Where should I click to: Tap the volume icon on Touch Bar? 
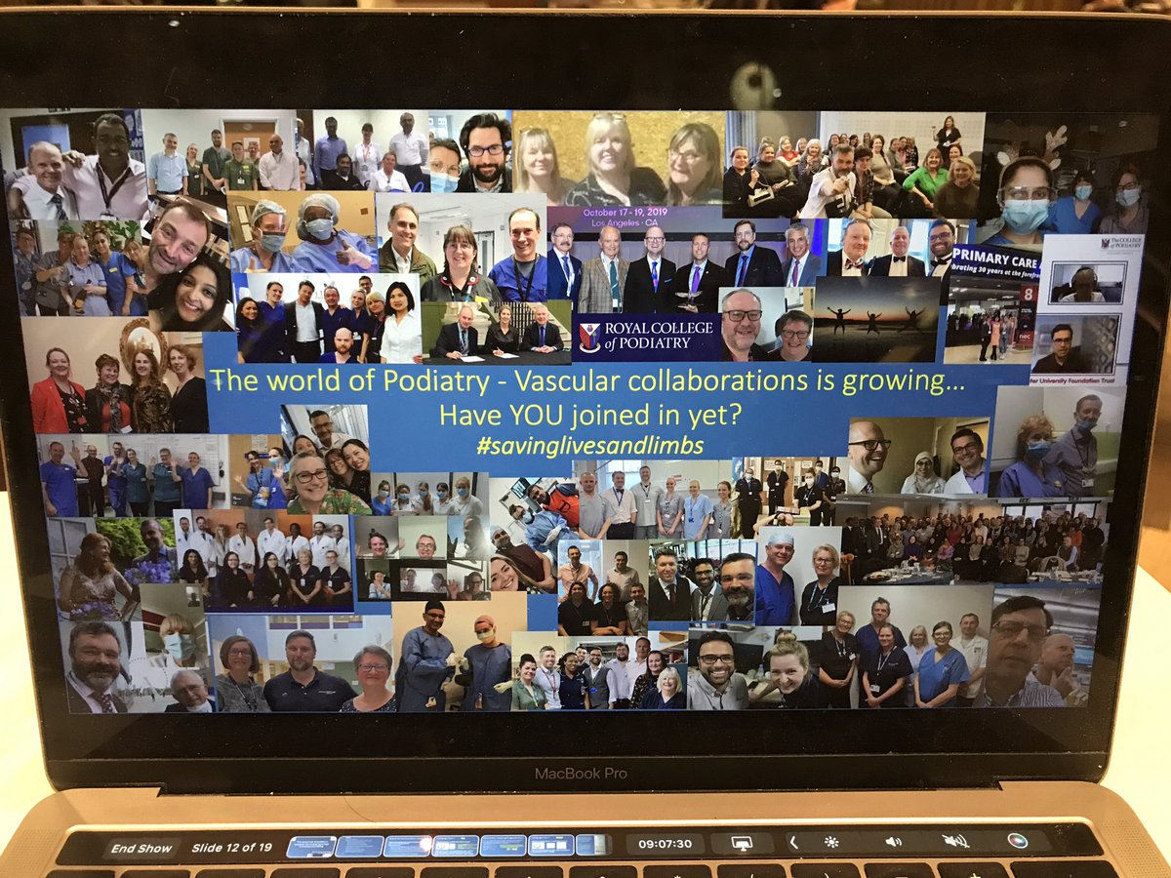click(x=893, y=841)
